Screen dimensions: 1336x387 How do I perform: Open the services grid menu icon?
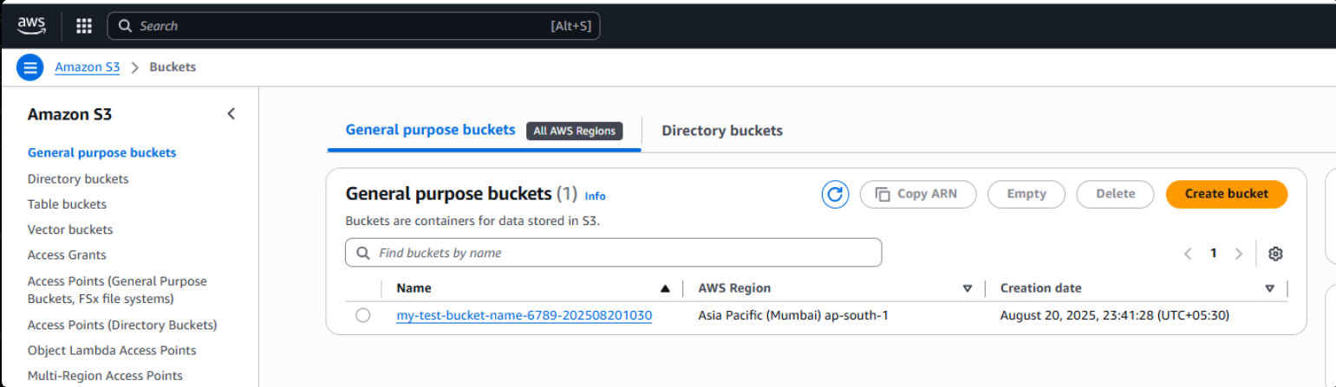click(x=84, y=26)
